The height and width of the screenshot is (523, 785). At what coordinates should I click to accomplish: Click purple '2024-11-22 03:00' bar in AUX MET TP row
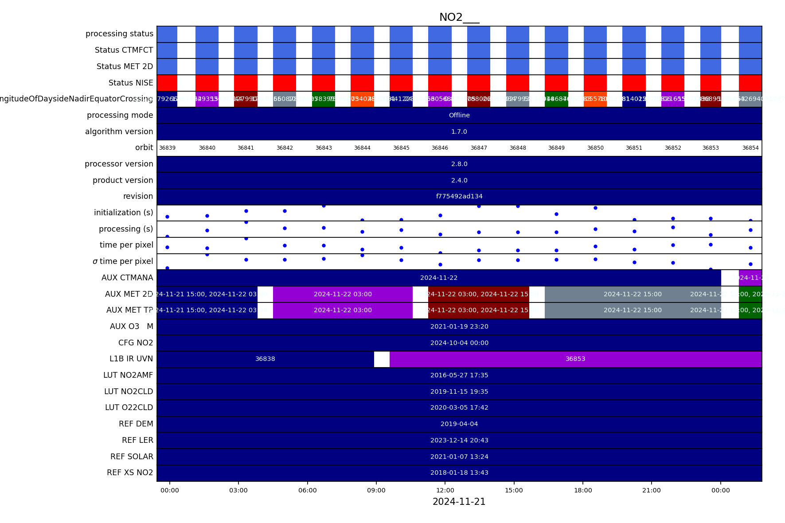click(343, 310)
